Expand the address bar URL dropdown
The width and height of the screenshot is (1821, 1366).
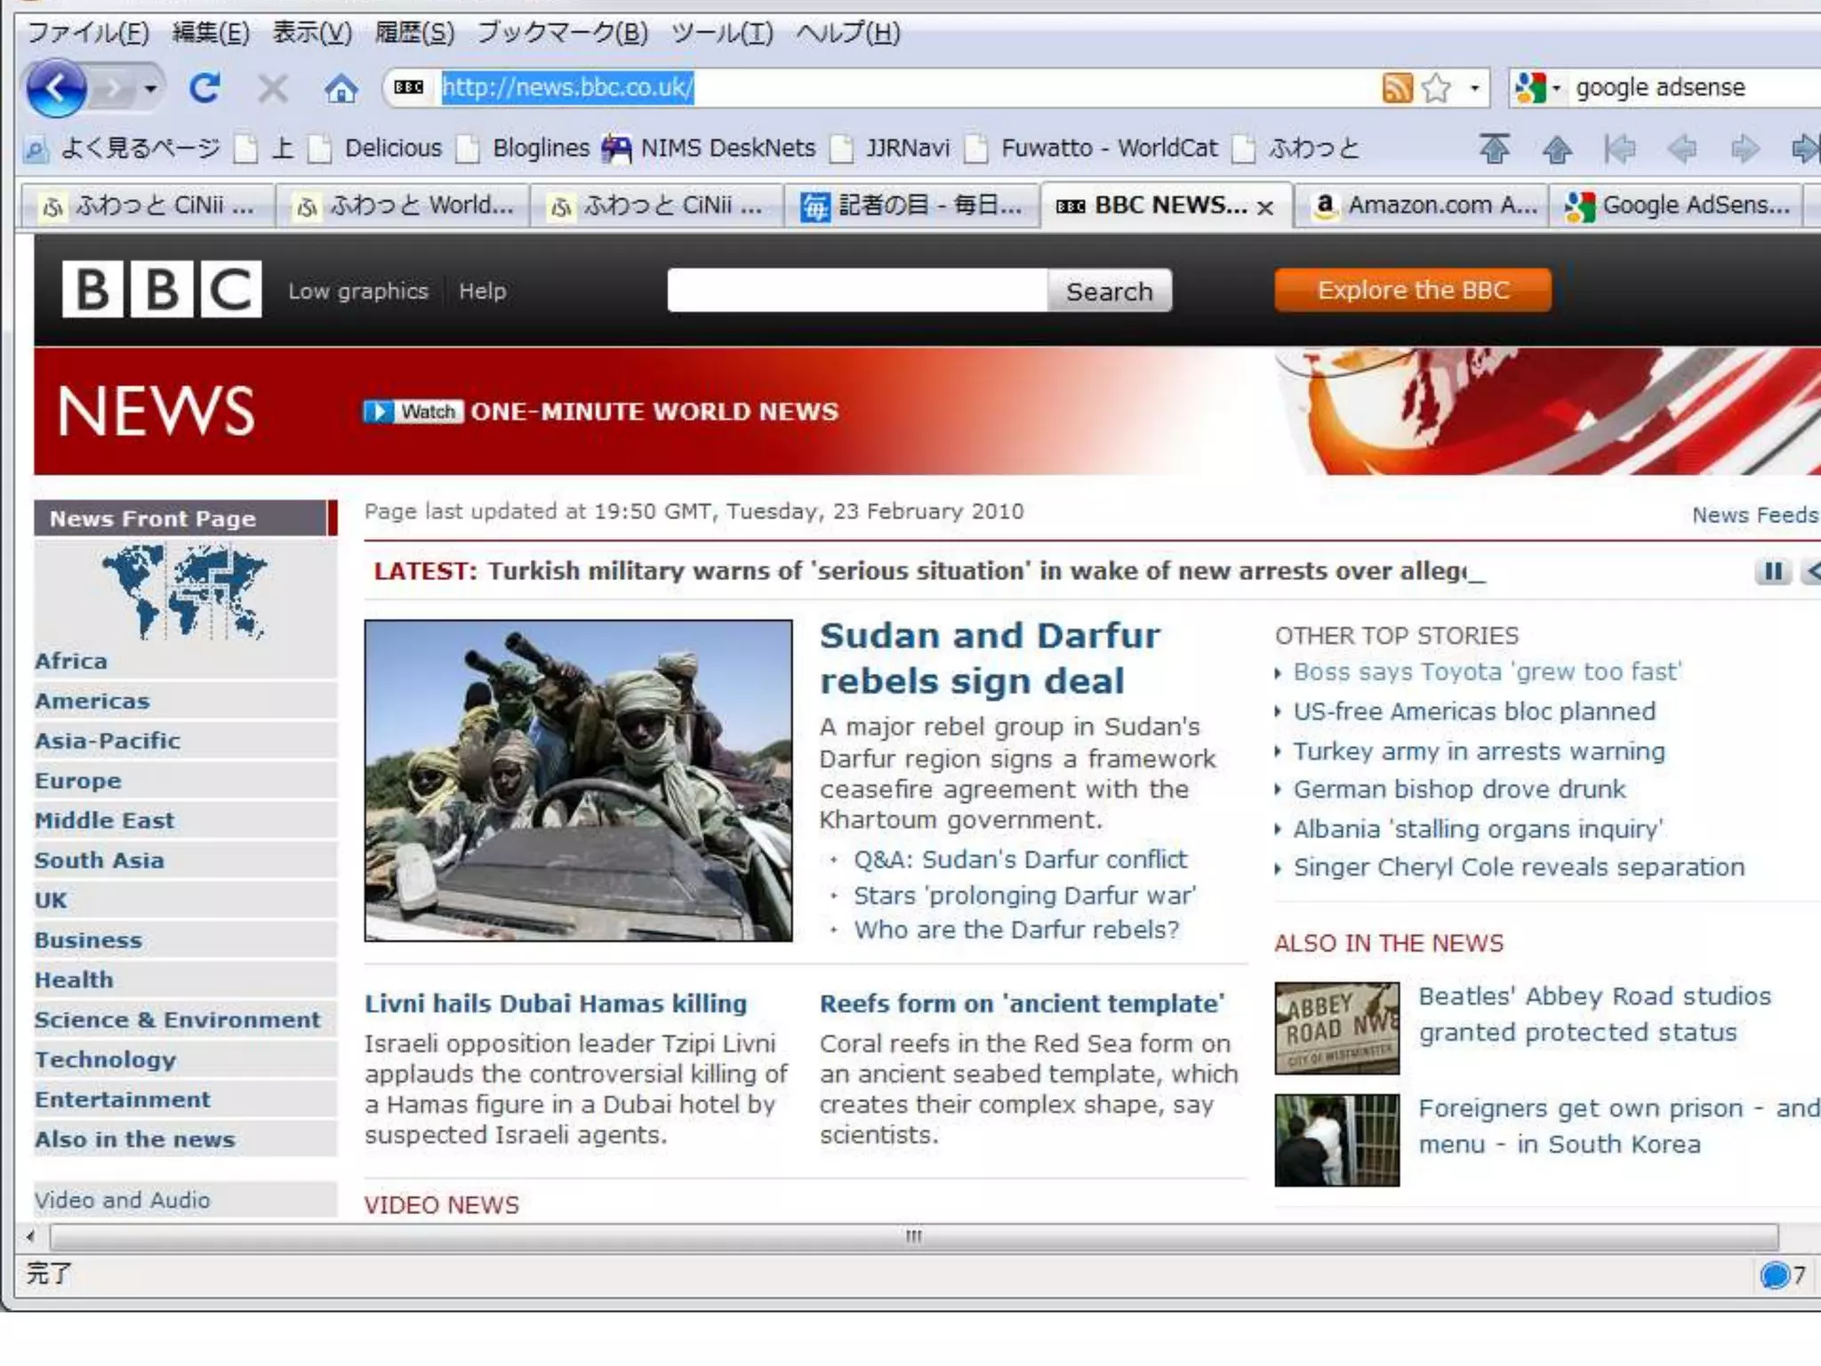(x=1474, y=87)
